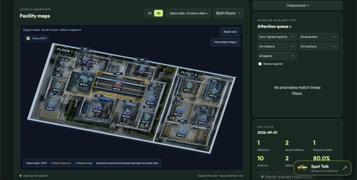Click the Abnormalities count label
The image size is (357, 180).
(x=294, y=150)
